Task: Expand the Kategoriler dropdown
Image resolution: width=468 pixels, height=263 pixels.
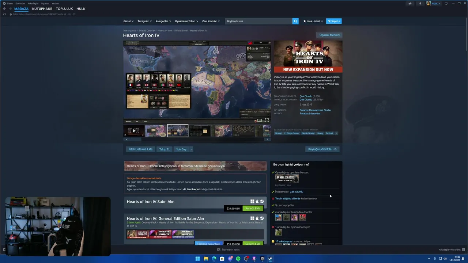Action: [x=163, y=21]
